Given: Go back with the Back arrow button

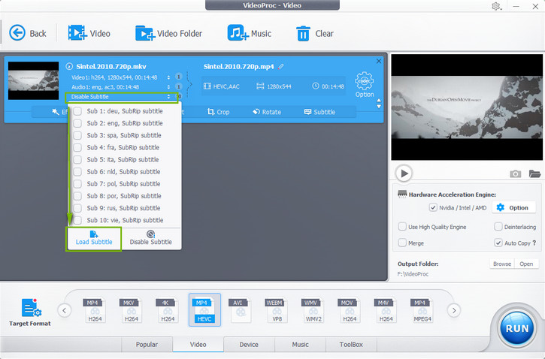Looking at the screenshot, I should (28, 33).
